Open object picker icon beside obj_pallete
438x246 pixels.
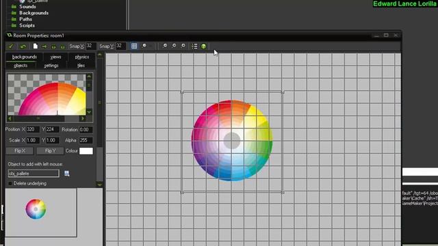[x=67, y=174]
